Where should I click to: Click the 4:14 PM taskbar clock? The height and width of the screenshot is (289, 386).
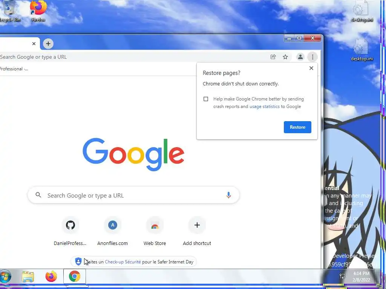pos(361,277)
